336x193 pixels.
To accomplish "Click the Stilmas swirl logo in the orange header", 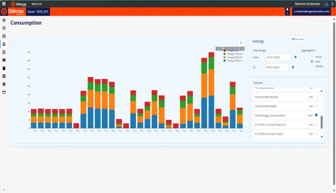I will click(x=4, y=11).
